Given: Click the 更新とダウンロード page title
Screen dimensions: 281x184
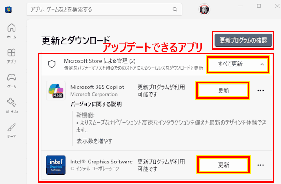Looking at the screenshot, I should [x=75, y=40].
